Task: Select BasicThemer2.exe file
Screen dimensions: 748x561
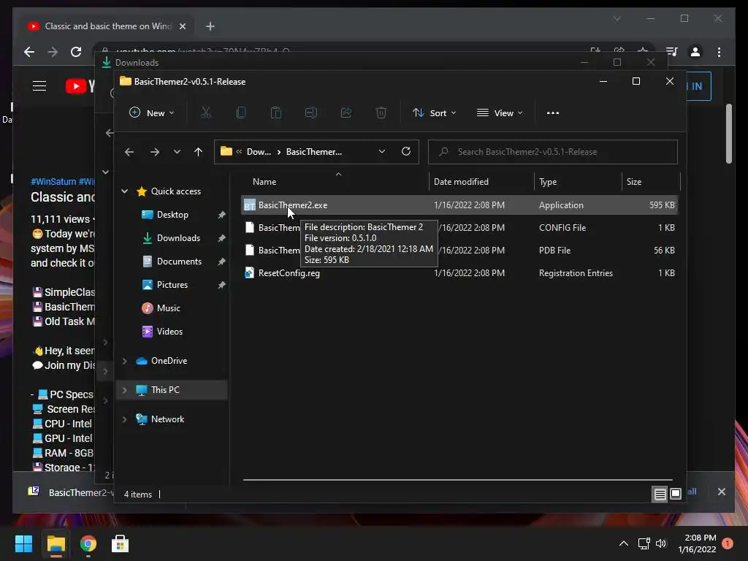Action: pos(459,205)
